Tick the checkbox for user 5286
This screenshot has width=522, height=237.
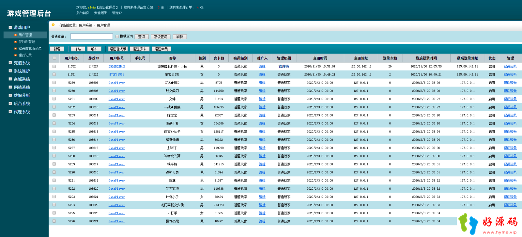54,140
